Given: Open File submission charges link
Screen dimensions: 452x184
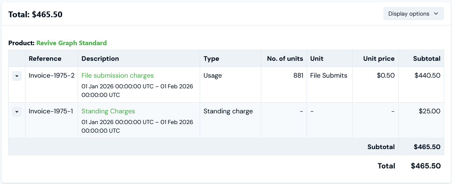Looking at the screenshot, I should coord(118,76).
